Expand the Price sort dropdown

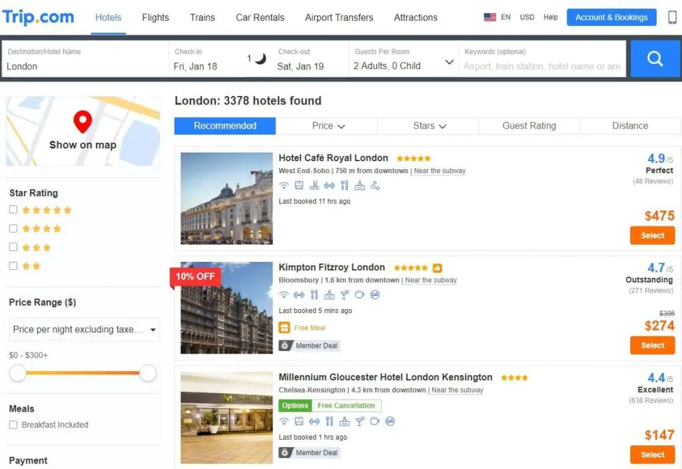pyautogui.click(x=326, y=126)
